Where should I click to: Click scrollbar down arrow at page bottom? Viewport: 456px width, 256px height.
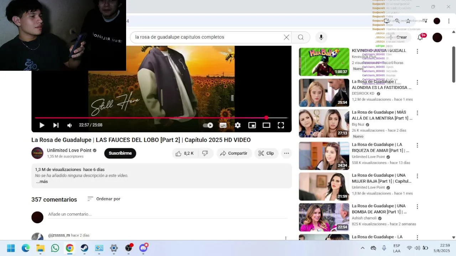tap(454, 238)
